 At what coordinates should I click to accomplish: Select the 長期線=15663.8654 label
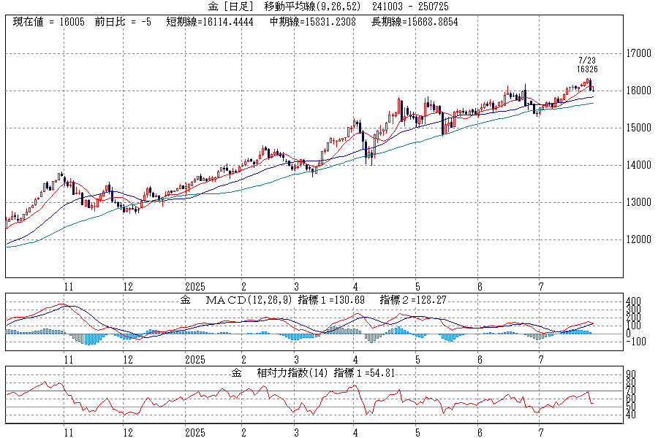(414, 22)
